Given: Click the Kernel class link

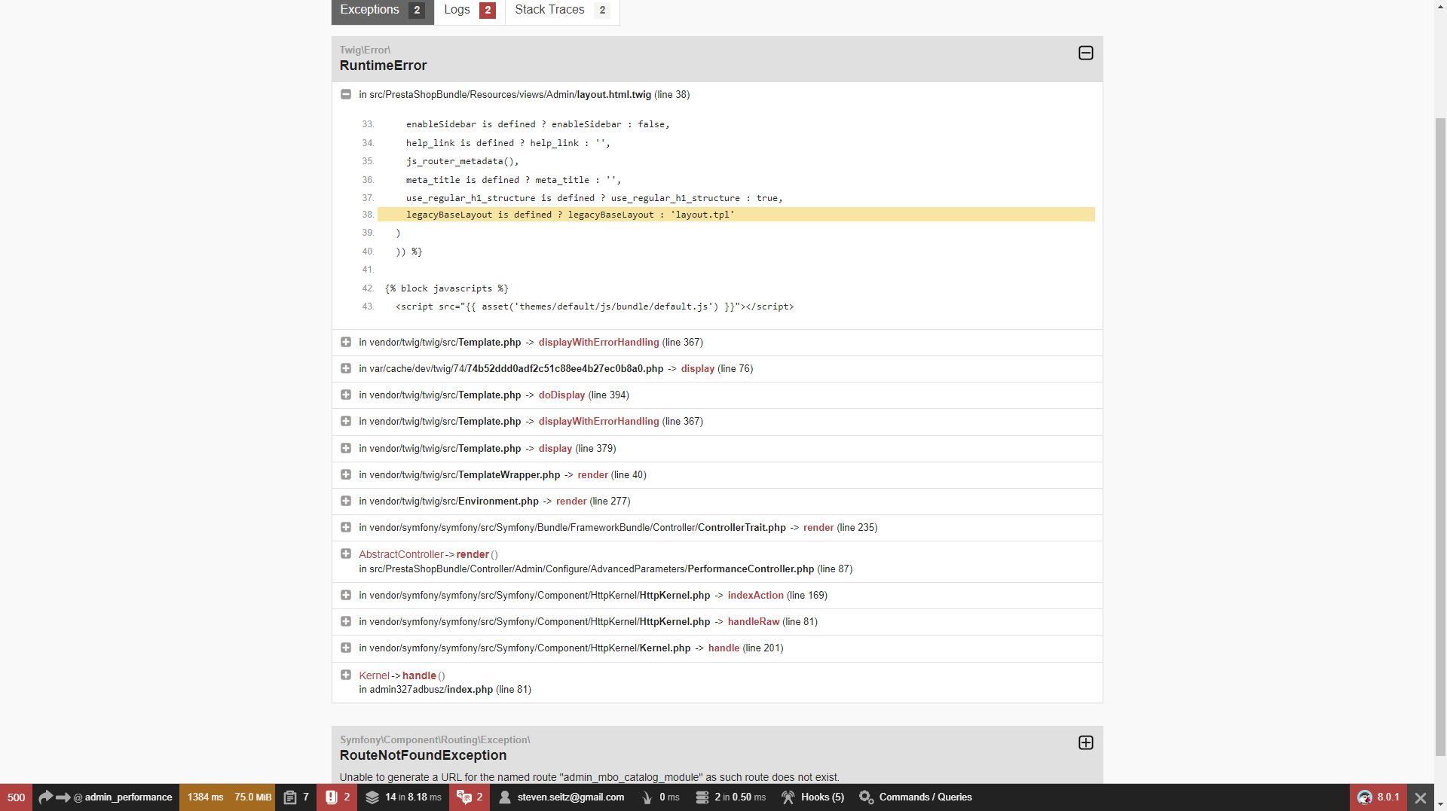Looking at the screenshot, I should (x=374, y=675).
